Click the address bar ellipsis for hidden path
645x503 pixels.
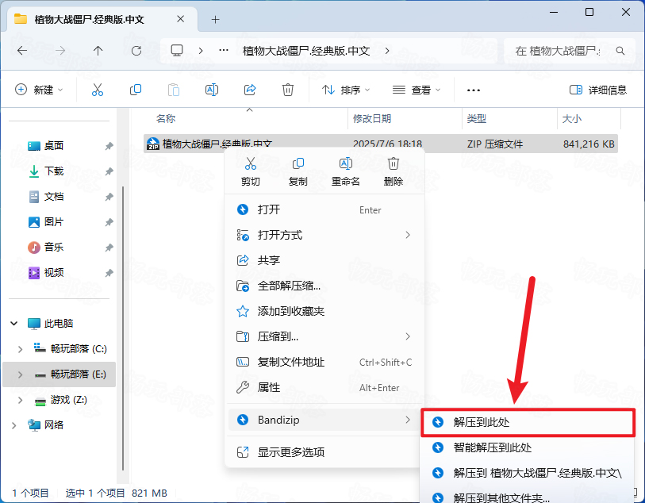point(224,51)
